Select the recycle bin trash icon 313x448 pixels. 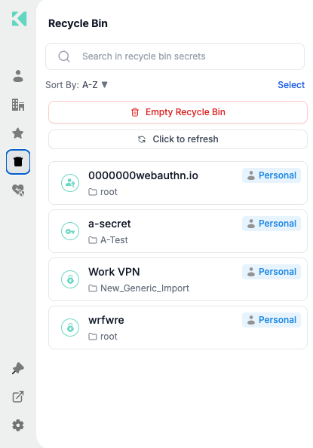[18, 162]
